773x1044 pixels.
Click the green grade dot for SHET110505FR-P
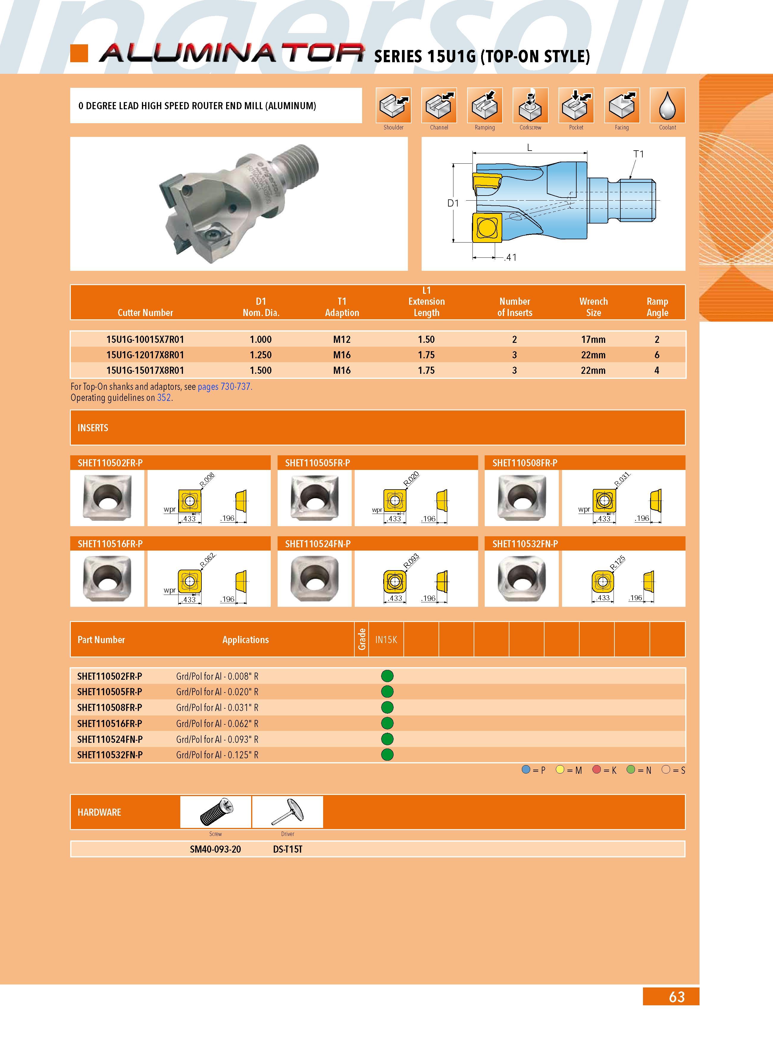coord(387,692)
